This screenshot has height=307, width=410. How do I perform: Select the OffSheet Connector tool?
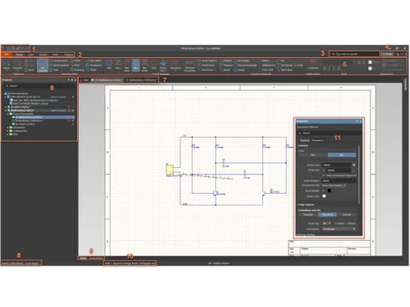tap(189, 65)
